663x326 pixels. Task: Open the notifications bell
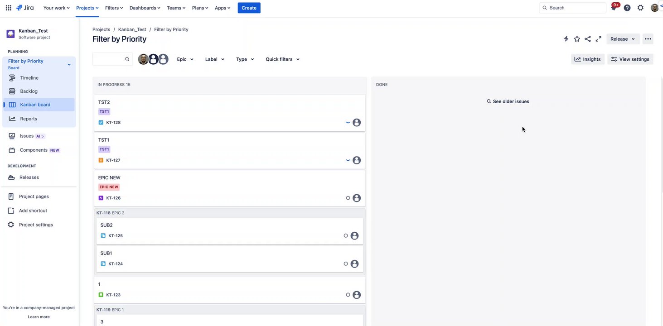click(x=614, y=8)
